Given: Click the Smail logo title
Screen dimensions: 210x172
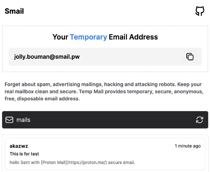Looking at the screenshot, I should tap(14, 11).
